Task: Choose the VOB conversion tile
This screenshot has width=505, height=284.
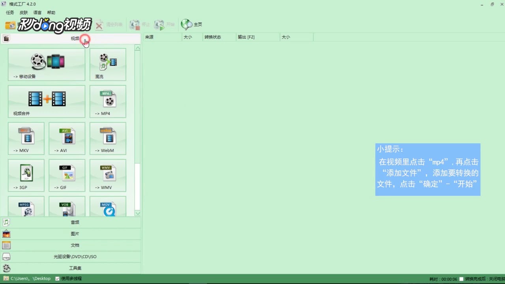Action: coord(67,206)
